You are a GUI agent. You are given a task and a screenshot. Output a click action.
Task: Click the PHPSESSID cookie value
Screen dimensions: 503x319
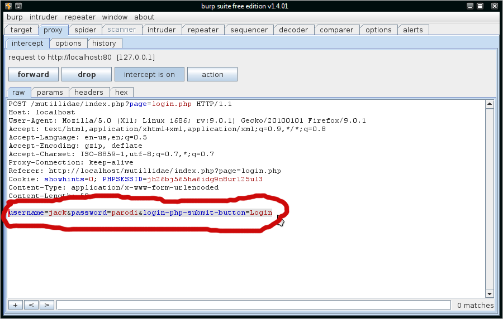point(205,179)
